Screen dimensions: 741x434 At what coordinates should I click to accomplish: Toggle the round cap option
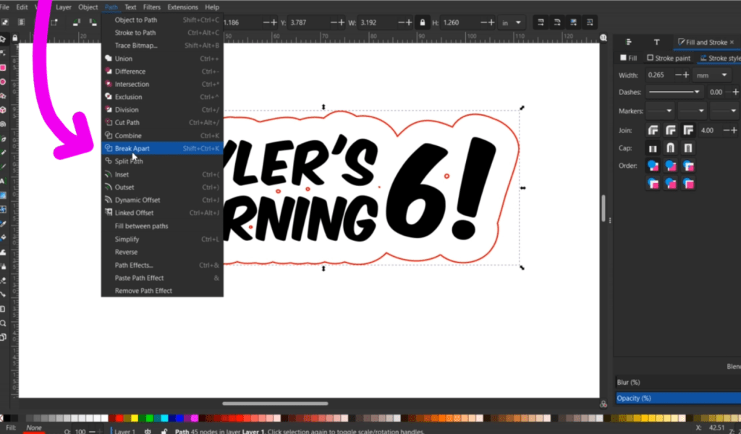tap(671, 148)
